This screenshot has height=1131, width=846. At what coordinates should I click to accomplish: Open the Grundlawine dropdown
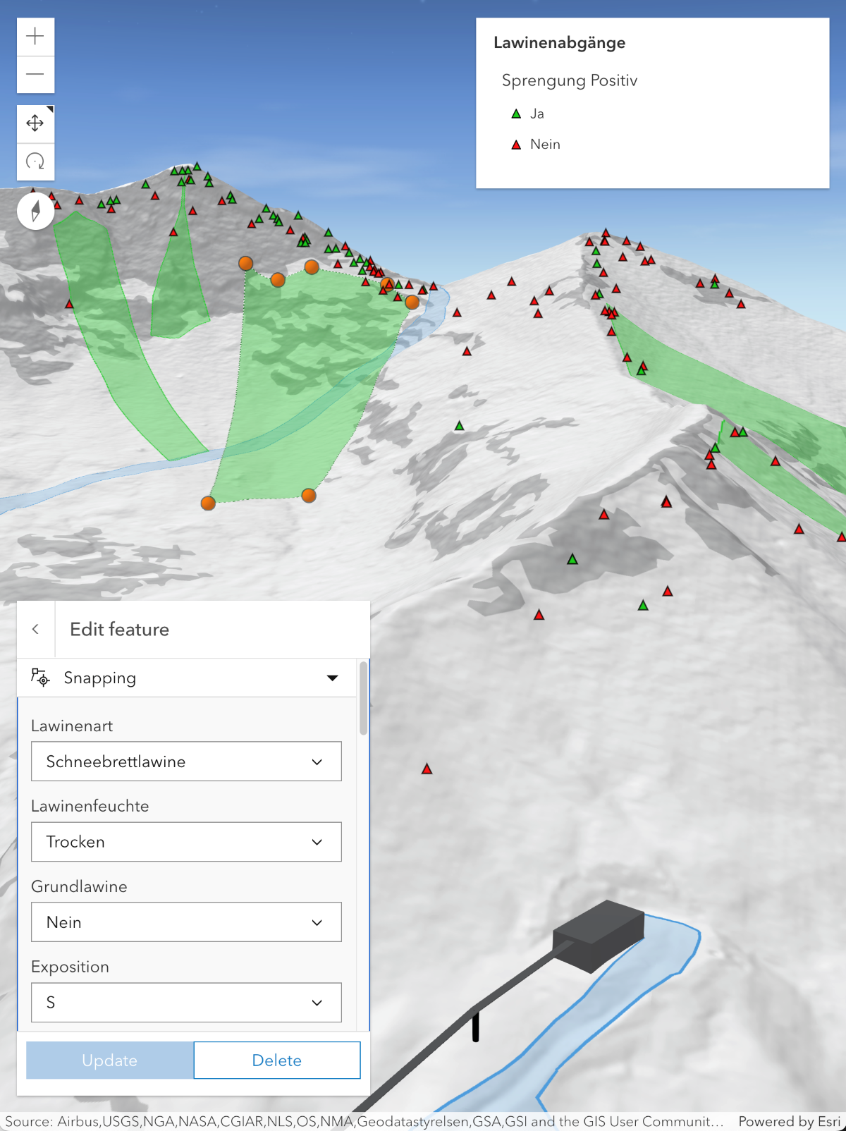point(186,922)
